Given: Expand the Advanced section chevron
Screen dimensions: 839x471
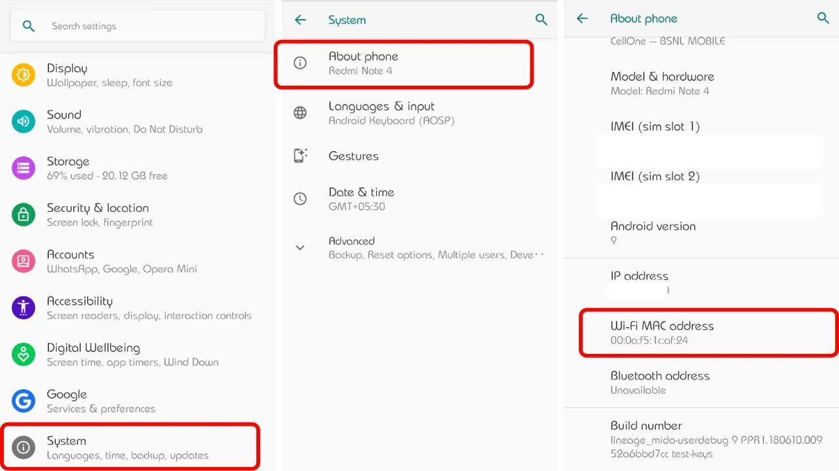Looking at the screenshot, I should click(x=300, y=248).
